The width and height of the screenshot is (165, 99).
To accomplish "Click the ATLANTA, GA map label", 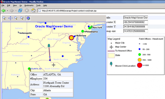I will click(36, 69).
